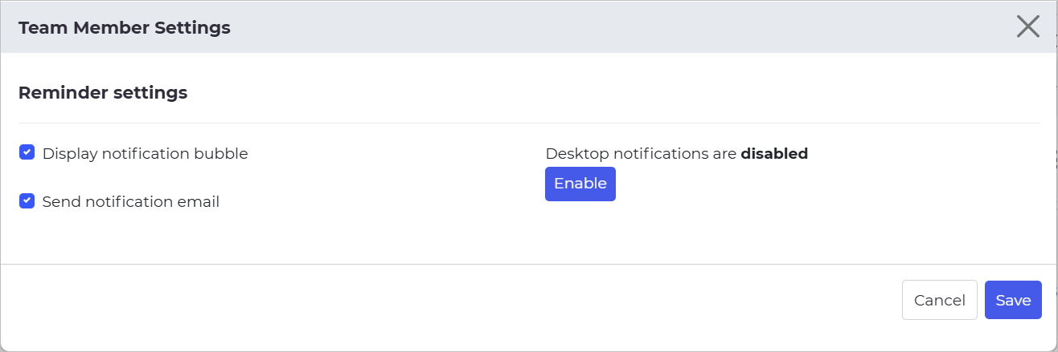Image resolution: width=1058 pixels, height=352 pixels.
Task: Click the "Desktop notifications are" status text
Action: [641, 153]
